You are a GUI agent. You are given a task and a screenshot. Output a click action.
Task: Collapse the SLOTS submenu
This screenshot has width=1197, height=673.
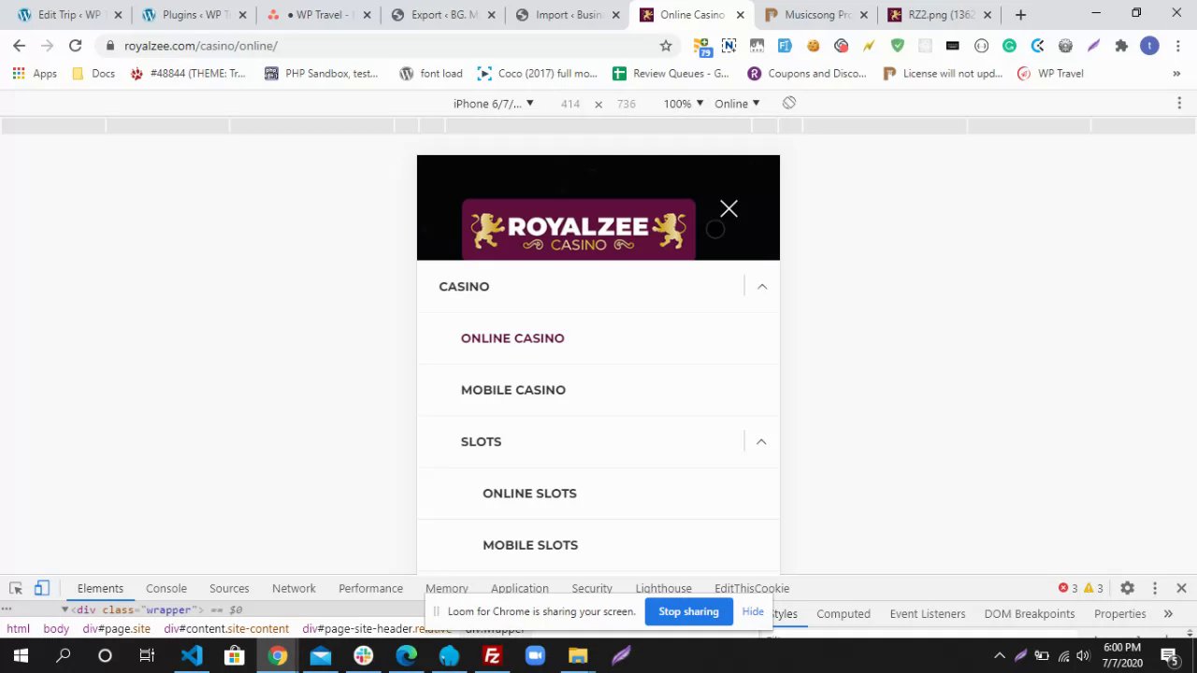coord(761,441)
